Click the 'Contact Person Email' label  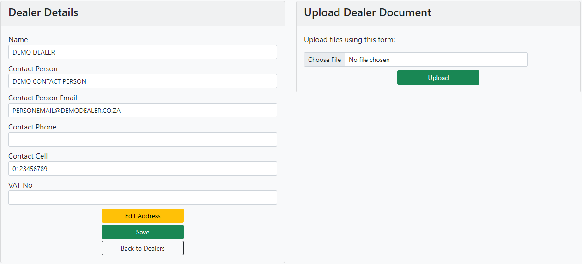(42, 98)
